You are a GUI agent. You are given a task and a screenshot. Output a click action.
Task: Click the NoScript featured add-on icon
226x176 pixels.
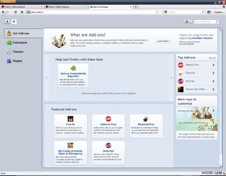click(x=108, y=145)
